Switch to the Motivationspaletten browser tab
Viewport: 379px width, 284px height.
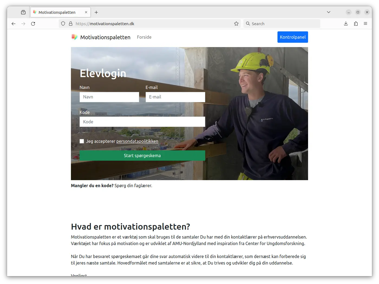57,12
